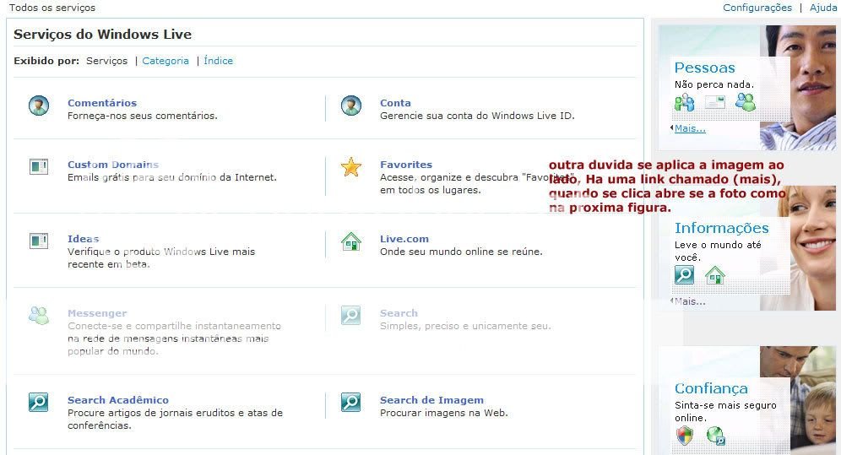Select the Serviços view option
841x455 pixels.
[x=106, y=61]
